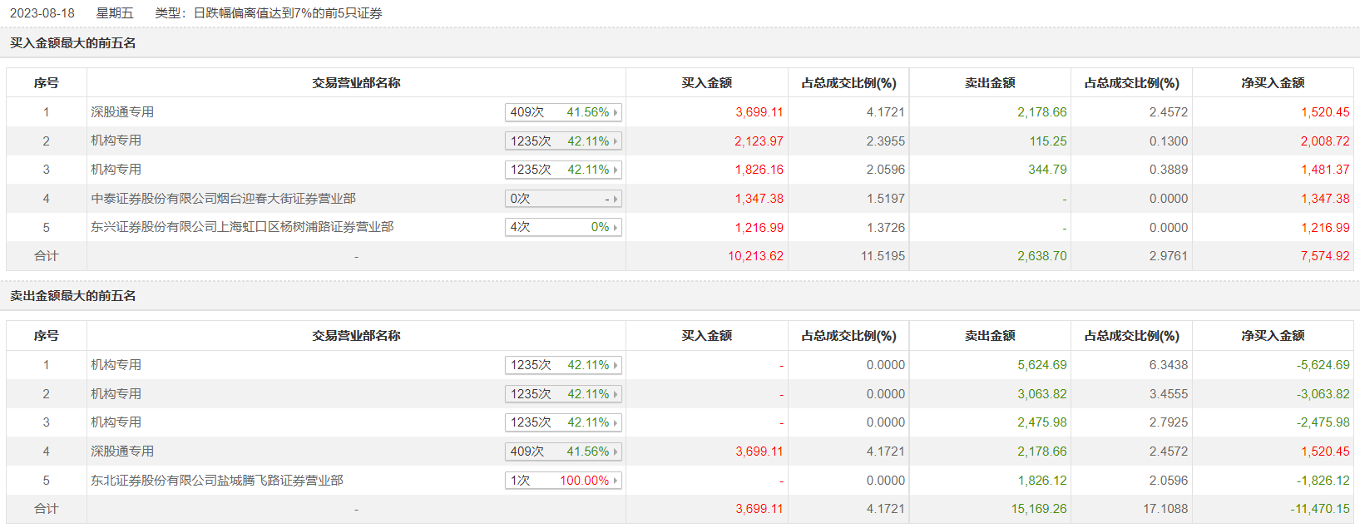1360x528 pixels.
Task: Click the 买入金额最大的前五名 section heading
Action: pos(73,43)
